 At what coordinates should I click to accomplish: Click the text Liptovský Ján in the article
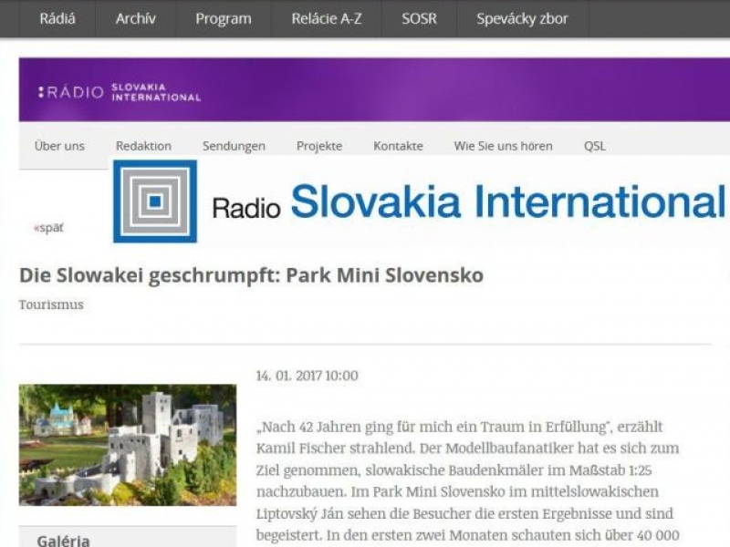299,514
